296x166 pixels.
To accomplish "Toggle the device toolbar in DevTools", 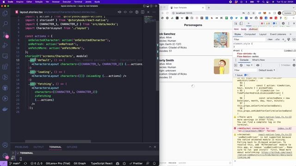I will [x=241, y=24].
